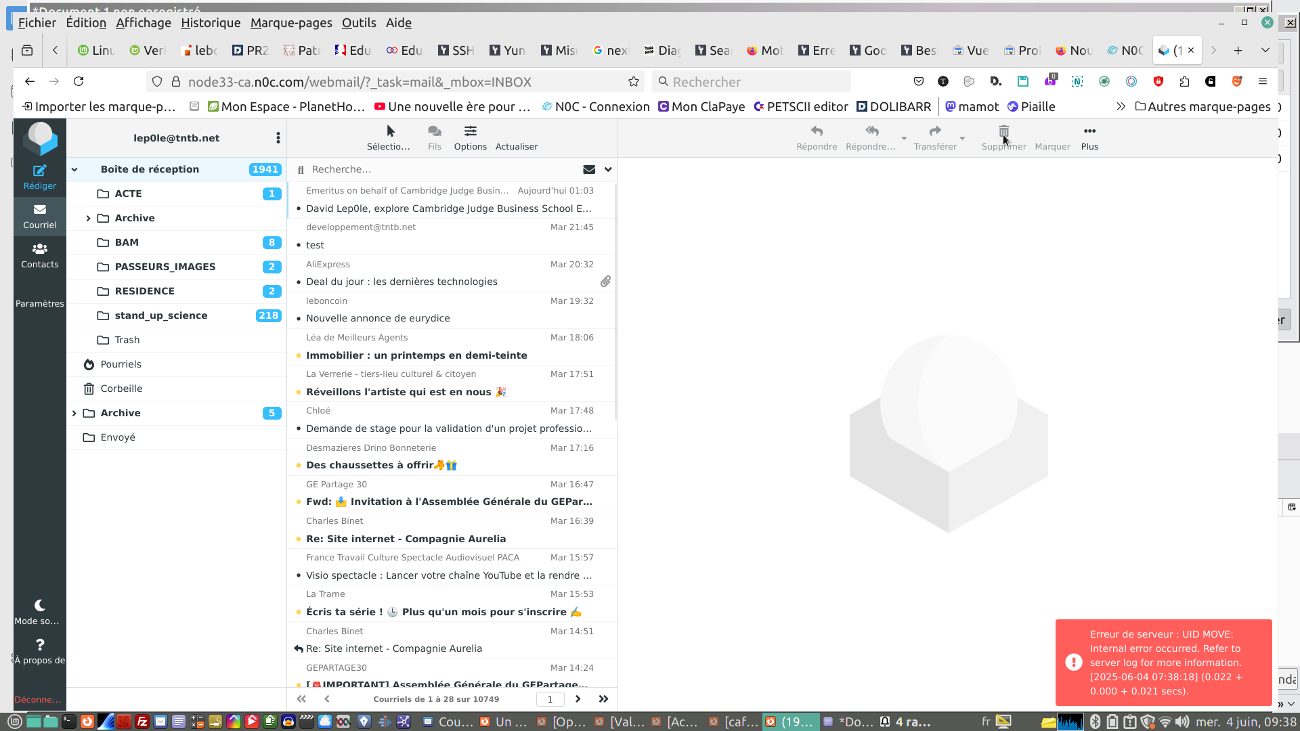
Task: Open the Outils menu
Action: click(359, 22)
